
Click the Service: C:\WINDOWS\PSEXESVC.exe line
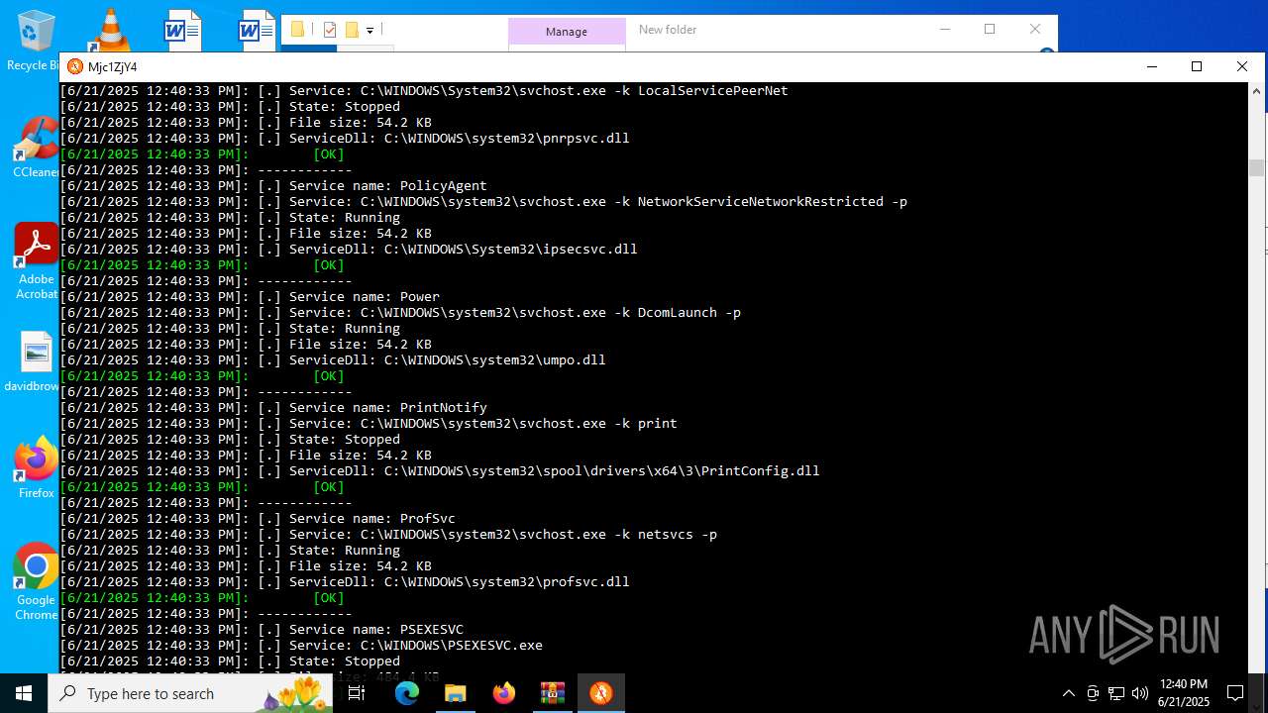click(301, 645)
